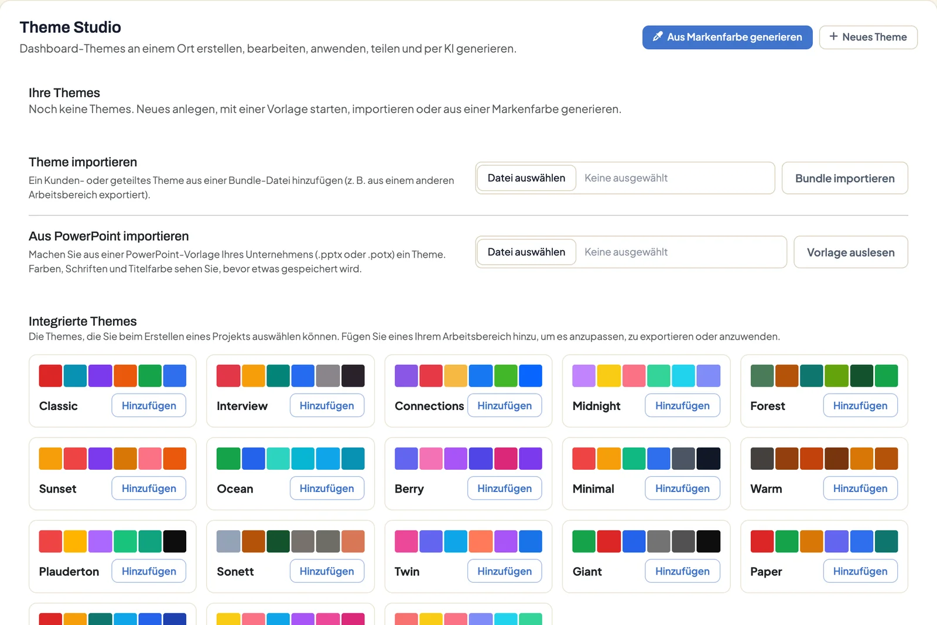Add the Sonett theme via Hinzufügen
The width and height of the screenshot is (937, 625).
pos(327,571)
